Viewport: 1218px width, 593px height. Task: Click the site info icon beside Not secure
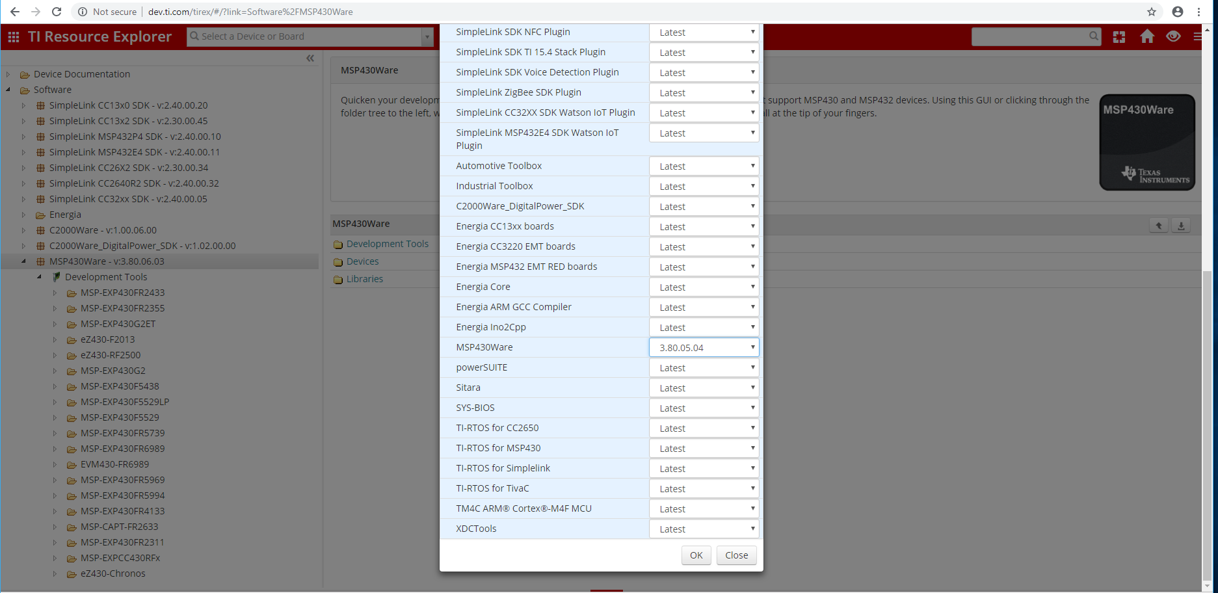click(x=83, y=12)
